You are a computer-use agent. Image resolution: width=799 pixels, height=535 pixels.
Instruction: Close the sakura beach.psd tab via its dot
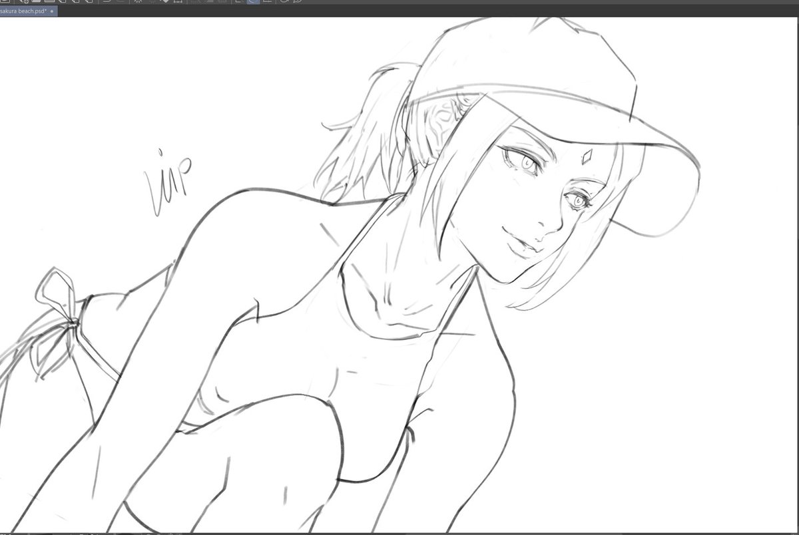point(52,12)
